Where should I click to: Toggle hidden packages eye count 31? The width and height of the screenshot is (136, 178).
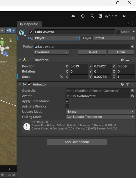(x=11, y=175)
